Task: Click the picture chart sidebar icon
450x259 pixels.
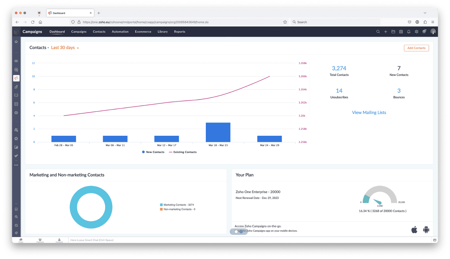Action: point(16,147)
